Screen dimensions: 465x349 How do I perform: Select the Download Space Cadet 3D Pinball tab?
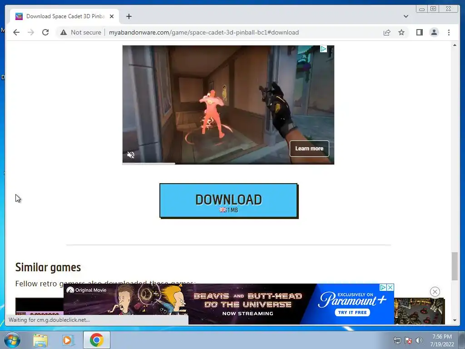pyautogui.click(x=64, y=16)
